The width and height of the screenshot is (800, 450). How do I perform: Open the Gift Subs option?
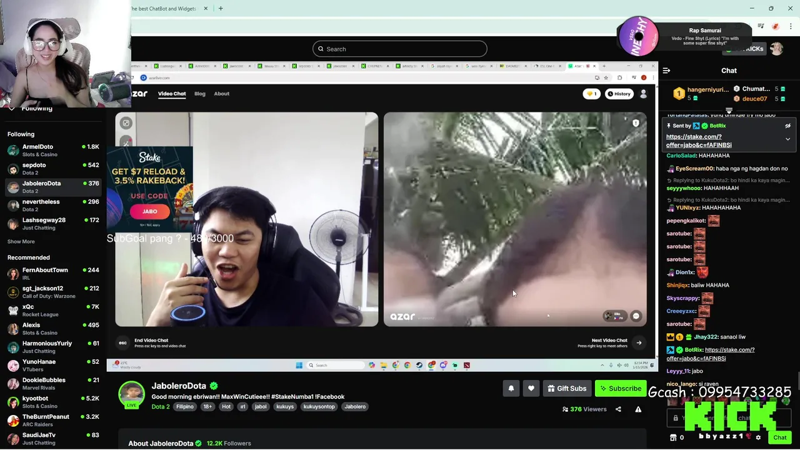coord(567,389)
